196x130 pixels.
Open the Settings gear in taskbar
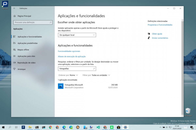pyautogui.click(x=125, y=127)
